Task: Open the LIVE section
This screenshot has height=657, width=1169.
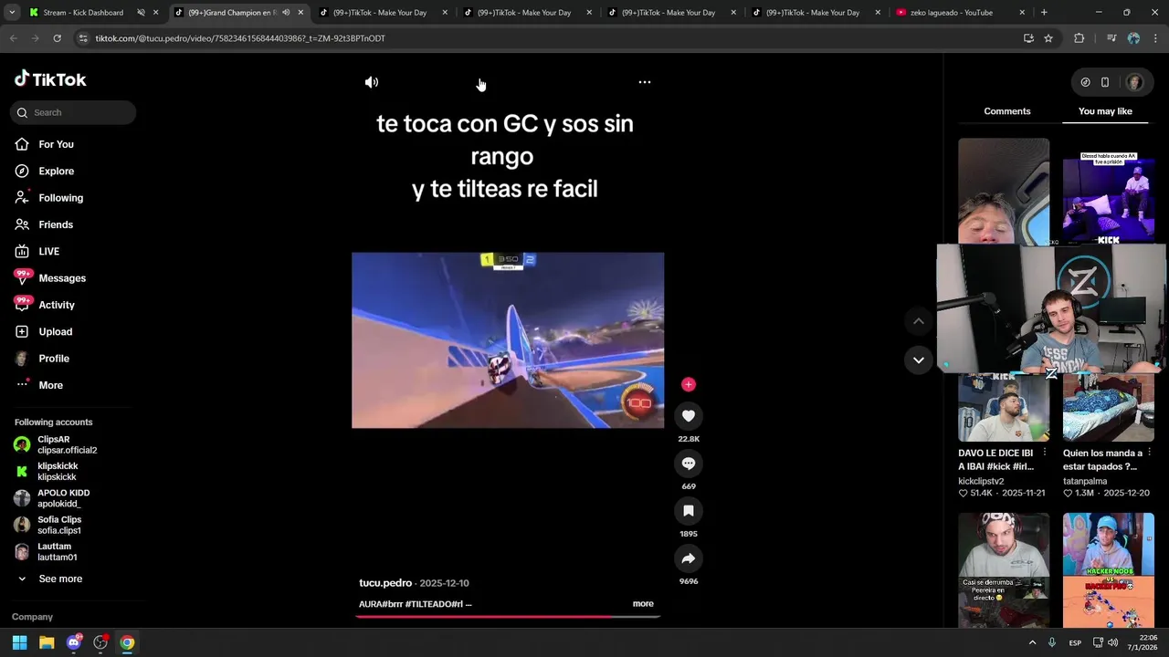Action: 48,251
